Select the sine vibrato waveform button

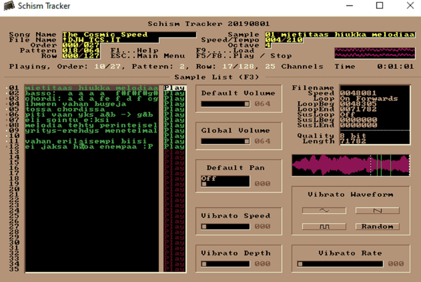[x=324, y=211]
